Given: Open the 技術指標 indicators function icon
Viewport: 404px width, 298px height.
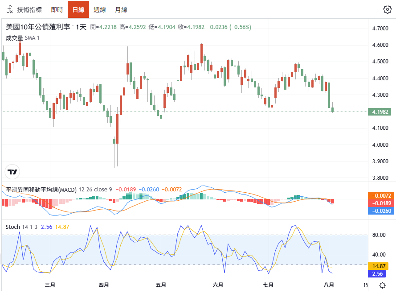Looking at the screenshot, I should pos(9,9).
